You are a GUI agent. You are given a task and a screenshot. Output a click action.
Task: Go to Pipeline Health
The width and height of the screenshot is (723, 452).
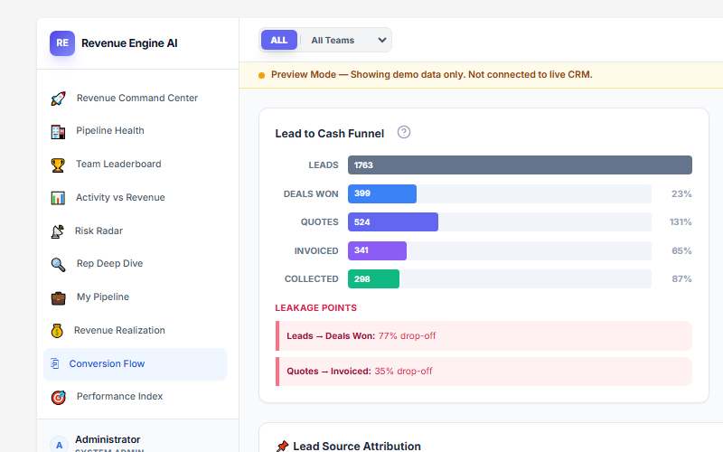[x=135, y=131]
